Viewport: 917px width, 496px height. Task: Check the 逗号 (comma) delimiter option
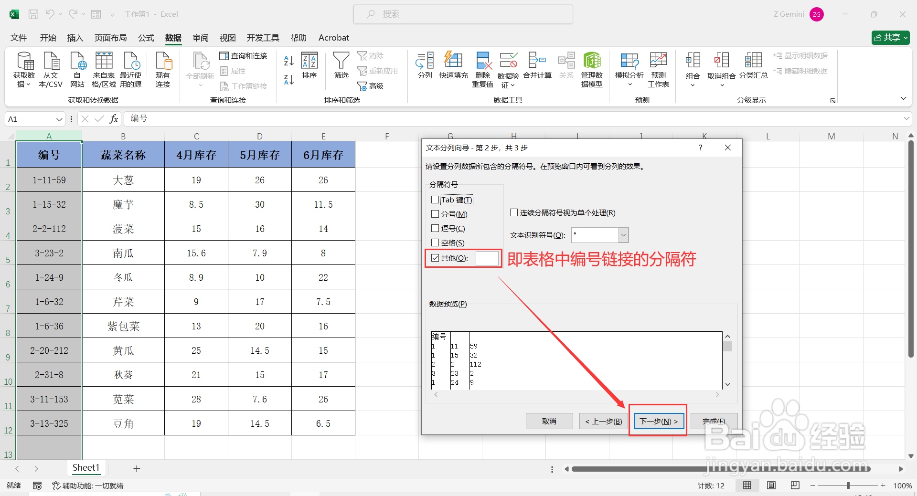pyautogui.click(x=435, y=228)
